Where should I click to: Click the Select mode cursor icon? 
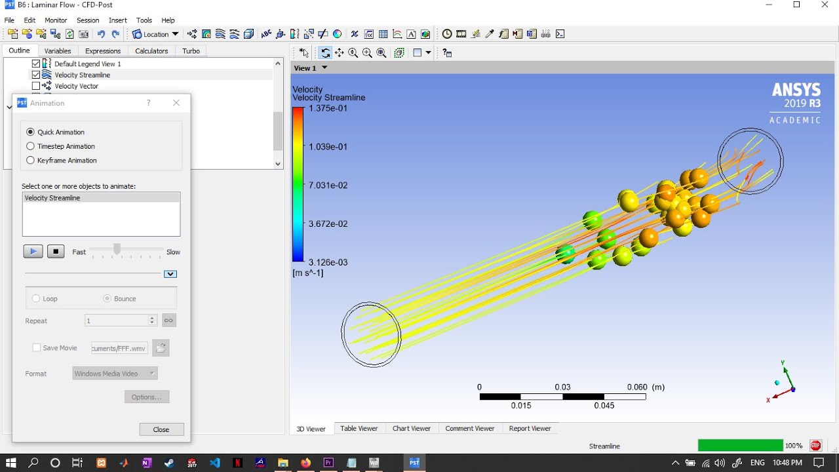pos(303,53)
